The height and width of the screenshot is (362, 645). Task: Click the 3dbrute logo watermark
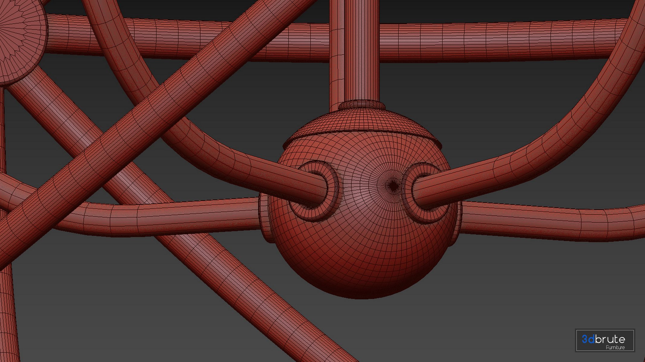pyautogui.click(x=605, y=340)
